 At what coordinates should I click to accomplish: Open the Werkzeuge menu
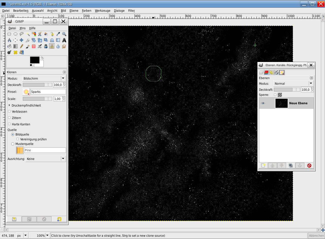tap(102, 11)
